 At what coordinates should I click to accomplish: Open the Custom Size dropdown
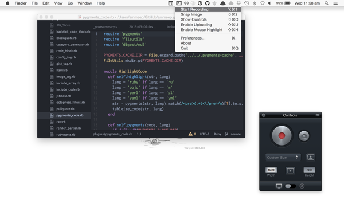coord(283,157)
